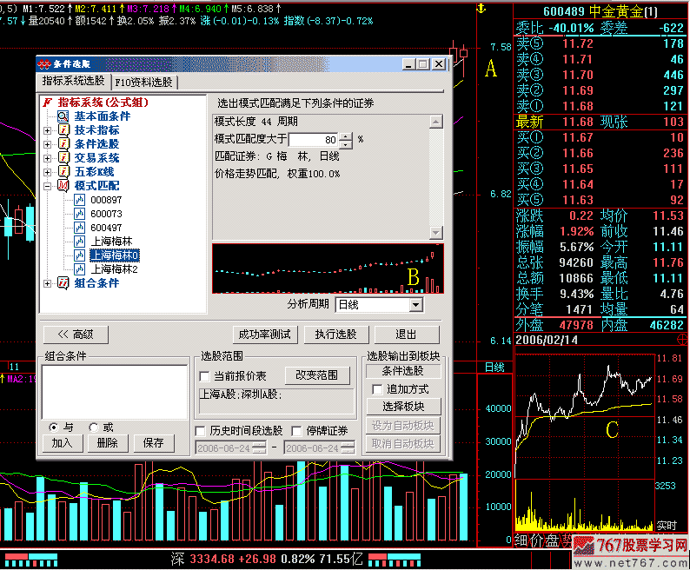The image size is (690, 570).
Task: Click the 基本面条件 magnifier icon
Action: pyautogui.click(x=63, y=116)
